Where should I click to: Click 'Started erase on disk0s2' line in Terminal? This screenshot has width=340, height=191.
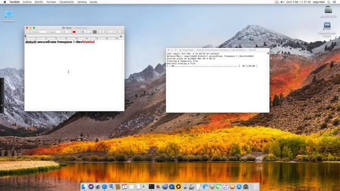tap(191, 58)
